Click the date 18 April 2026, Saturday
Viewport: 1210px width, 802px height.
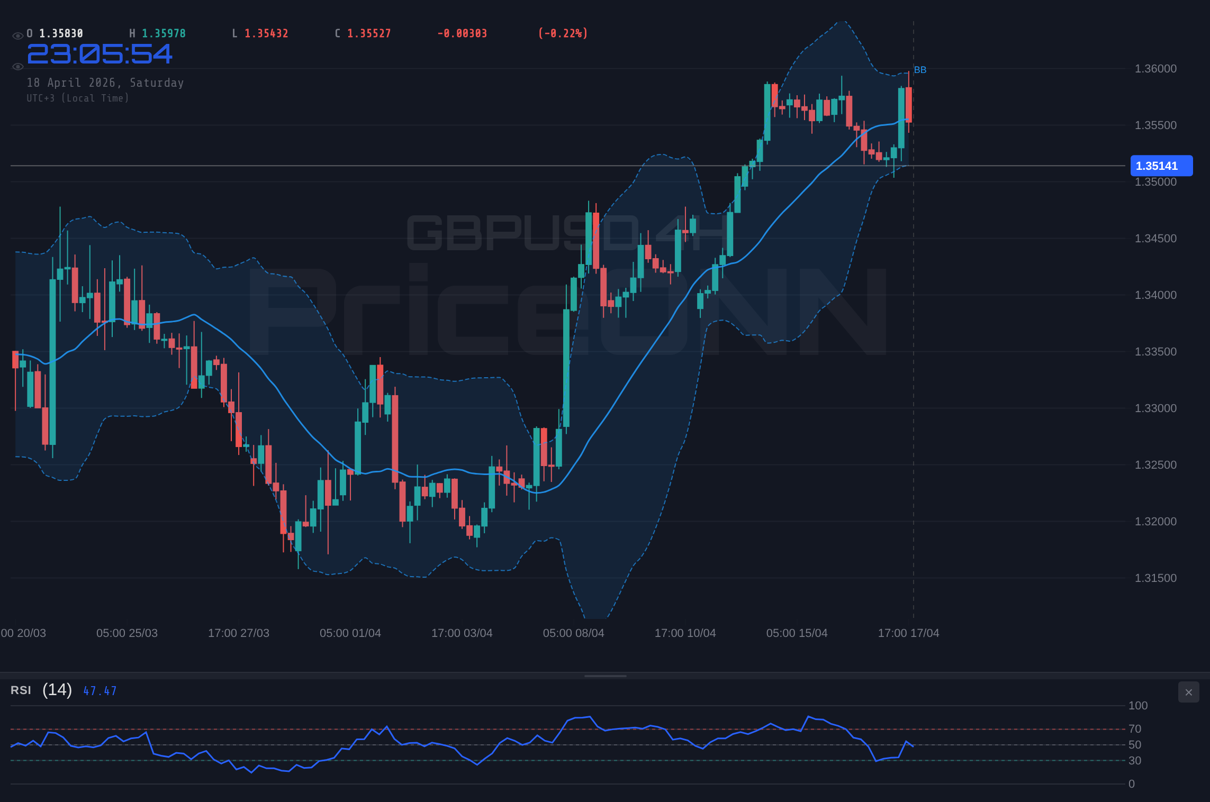pos(105,83)
